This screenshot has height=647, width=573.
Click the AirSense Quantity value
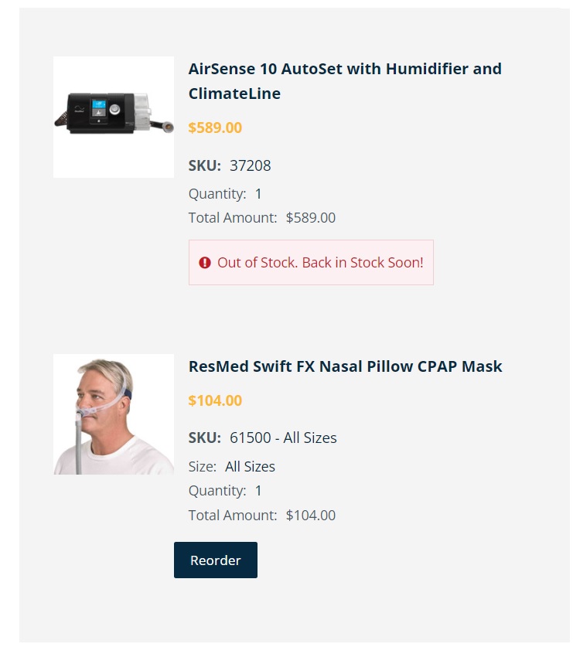tap(258, 193)
